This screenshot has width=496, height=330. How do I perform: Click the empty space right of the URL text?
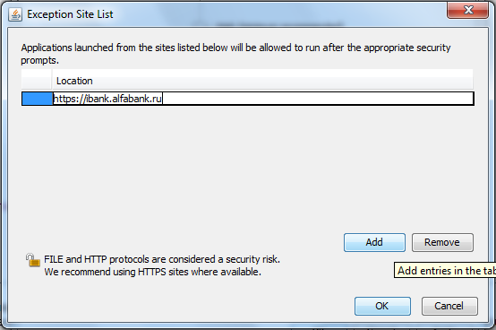(318, 99)
